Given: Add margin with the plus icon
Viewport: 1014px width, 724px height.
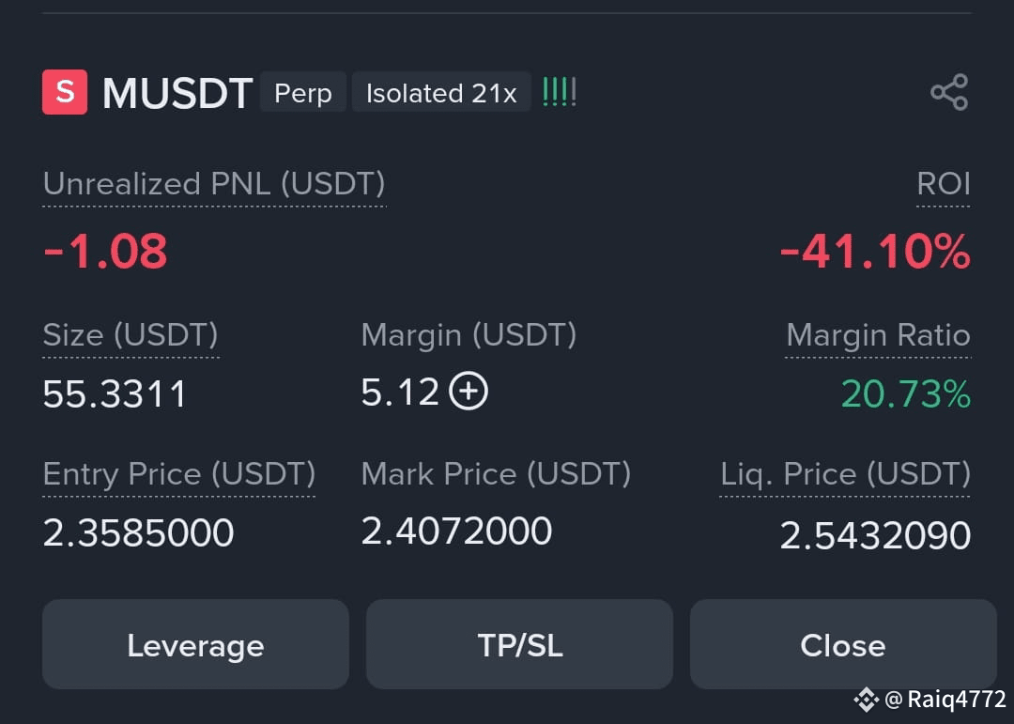Looking at the screenshot, I should click(469, 392).
